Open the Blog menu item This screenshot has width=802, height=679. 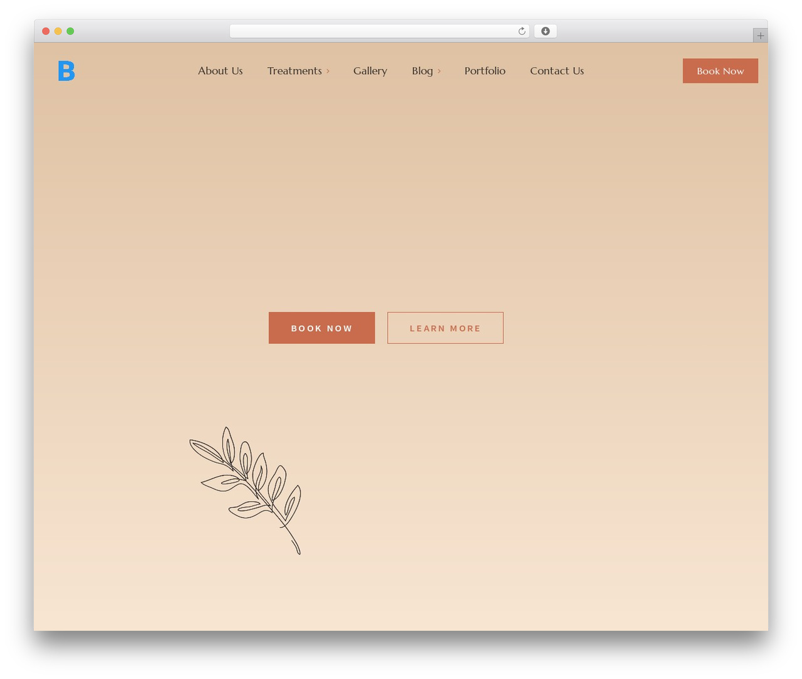pyautogui.click(x=422, y=71)
